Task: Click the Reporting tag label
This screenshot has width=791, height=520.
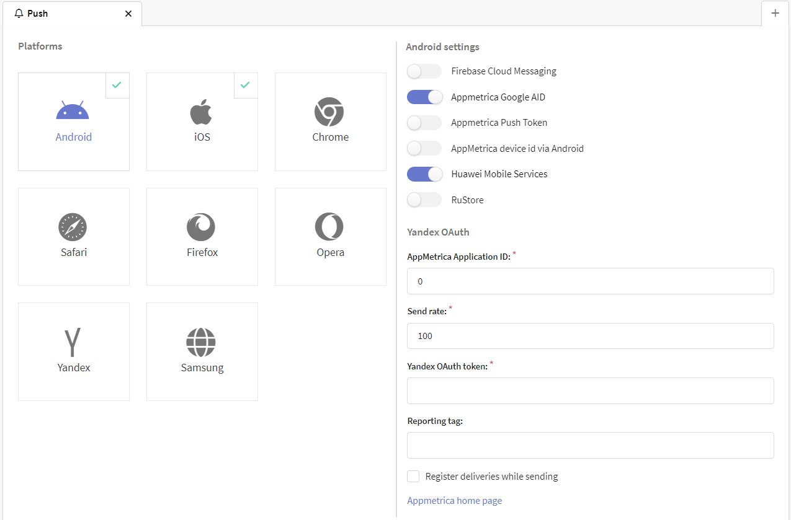Action: (x=435, y=421)
